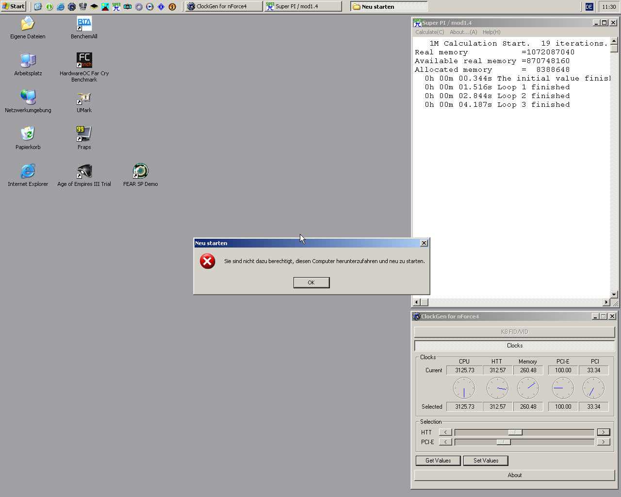Viewport: 621px width, 497px height.
Task: Open Clocks section in ClockGen
Action: [x=514, y=346]
